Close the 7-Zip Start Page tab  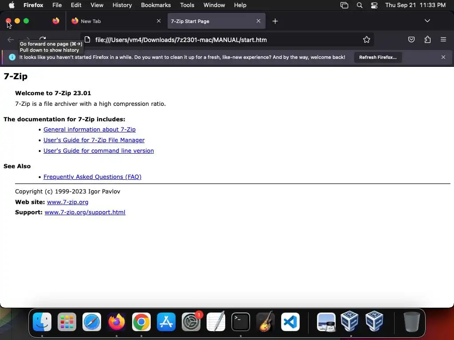(258, 21)
